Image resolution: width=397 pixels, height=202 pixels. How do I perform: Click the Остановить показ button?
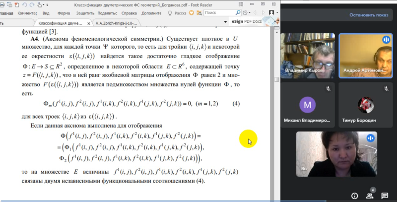368,15
